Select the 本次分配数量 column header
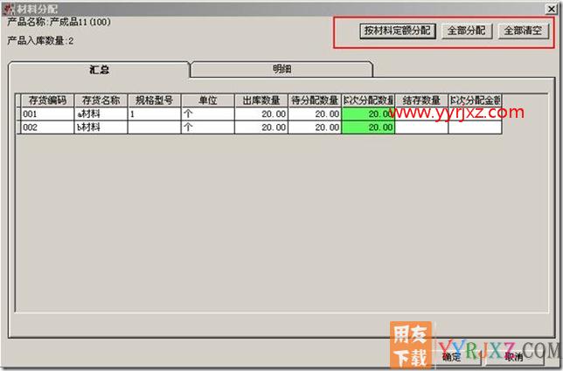Viewport: 563px width, 371px height. 368,100
